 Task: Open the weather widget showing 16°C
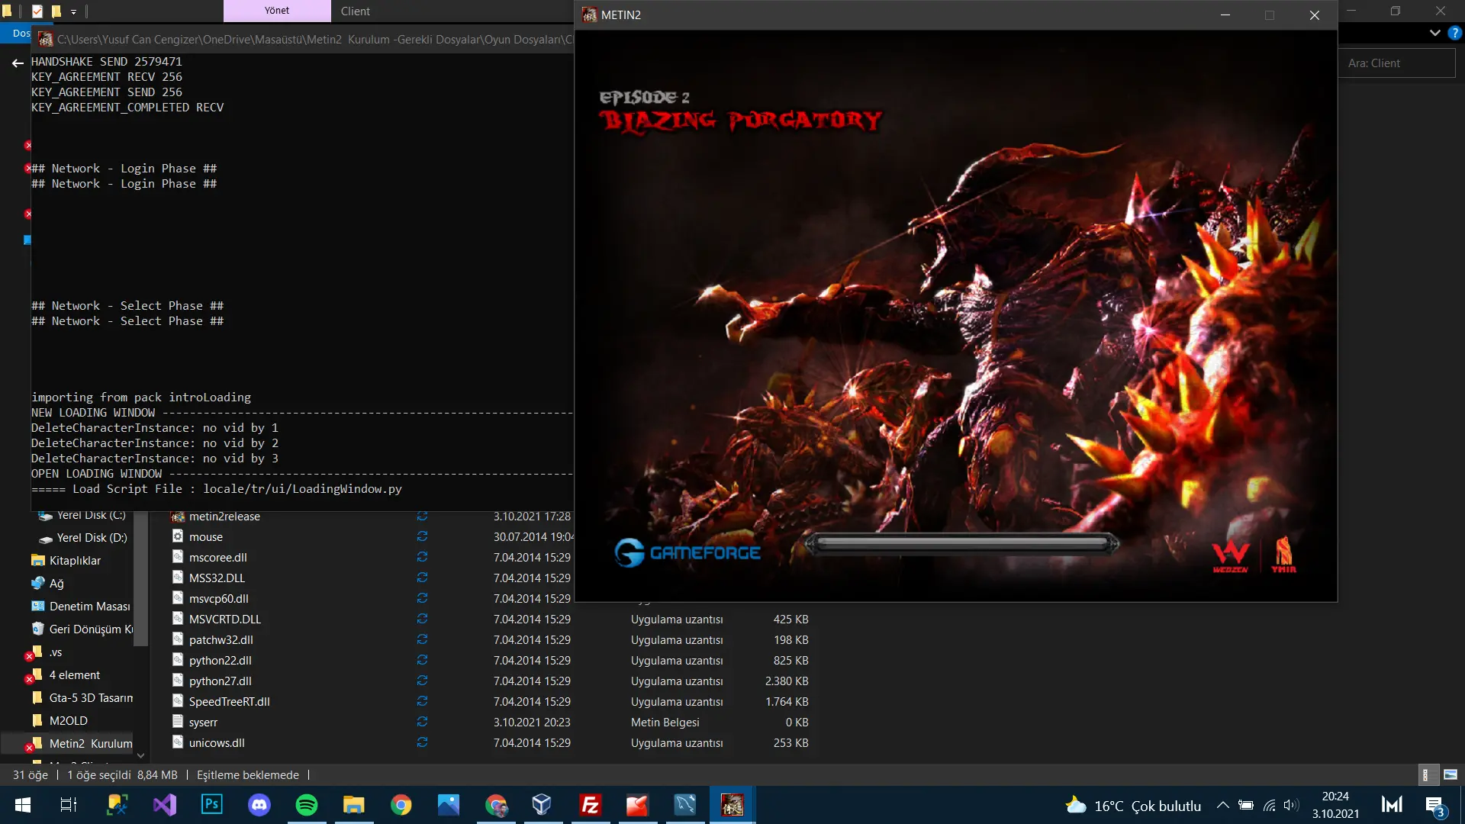(x=1134, y=806)
